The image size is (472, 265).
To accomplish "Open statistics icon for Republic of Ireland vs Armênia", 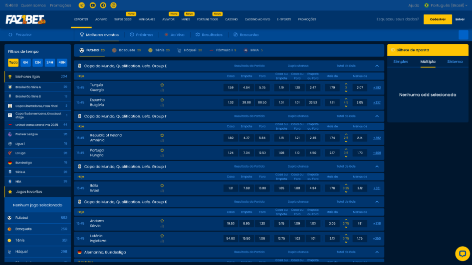I will [162, 140].
